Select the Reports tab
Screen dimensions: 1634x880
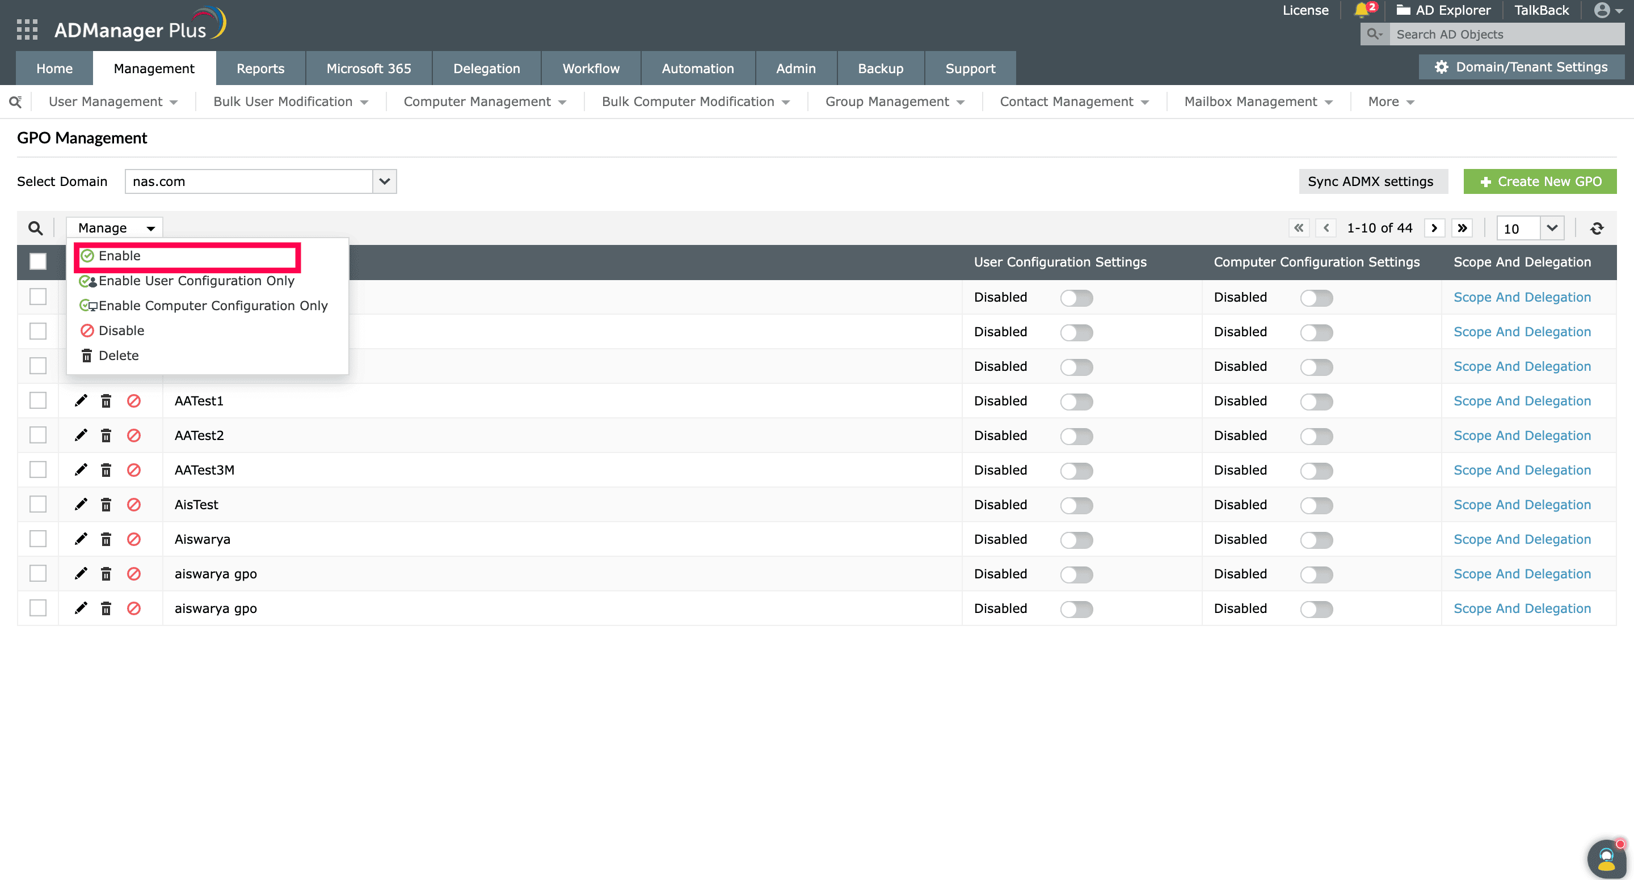pos(260,68)
